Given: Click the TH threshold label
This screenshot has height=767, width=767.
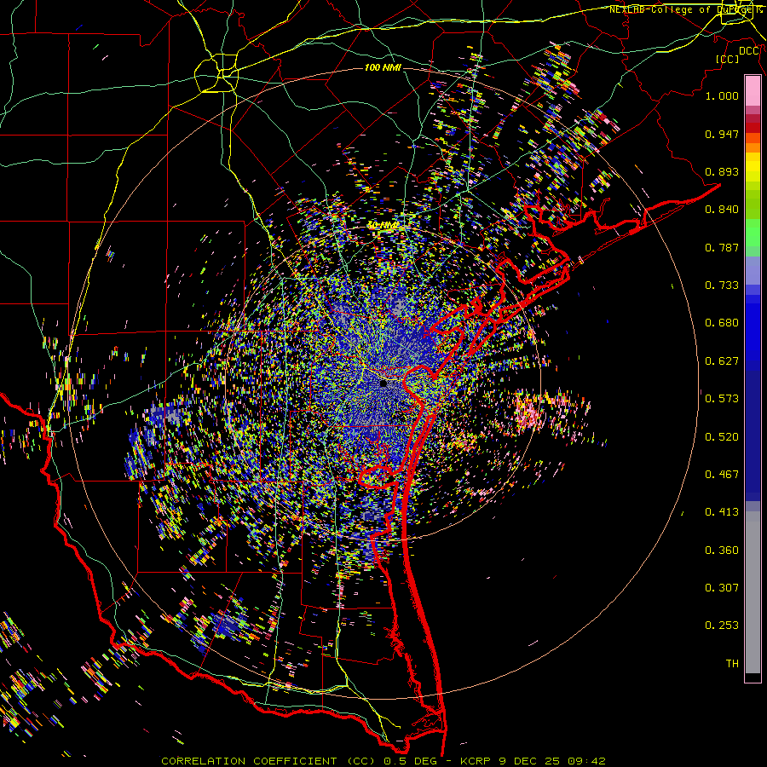Looking at the screenshot, I should click(732, 664).
